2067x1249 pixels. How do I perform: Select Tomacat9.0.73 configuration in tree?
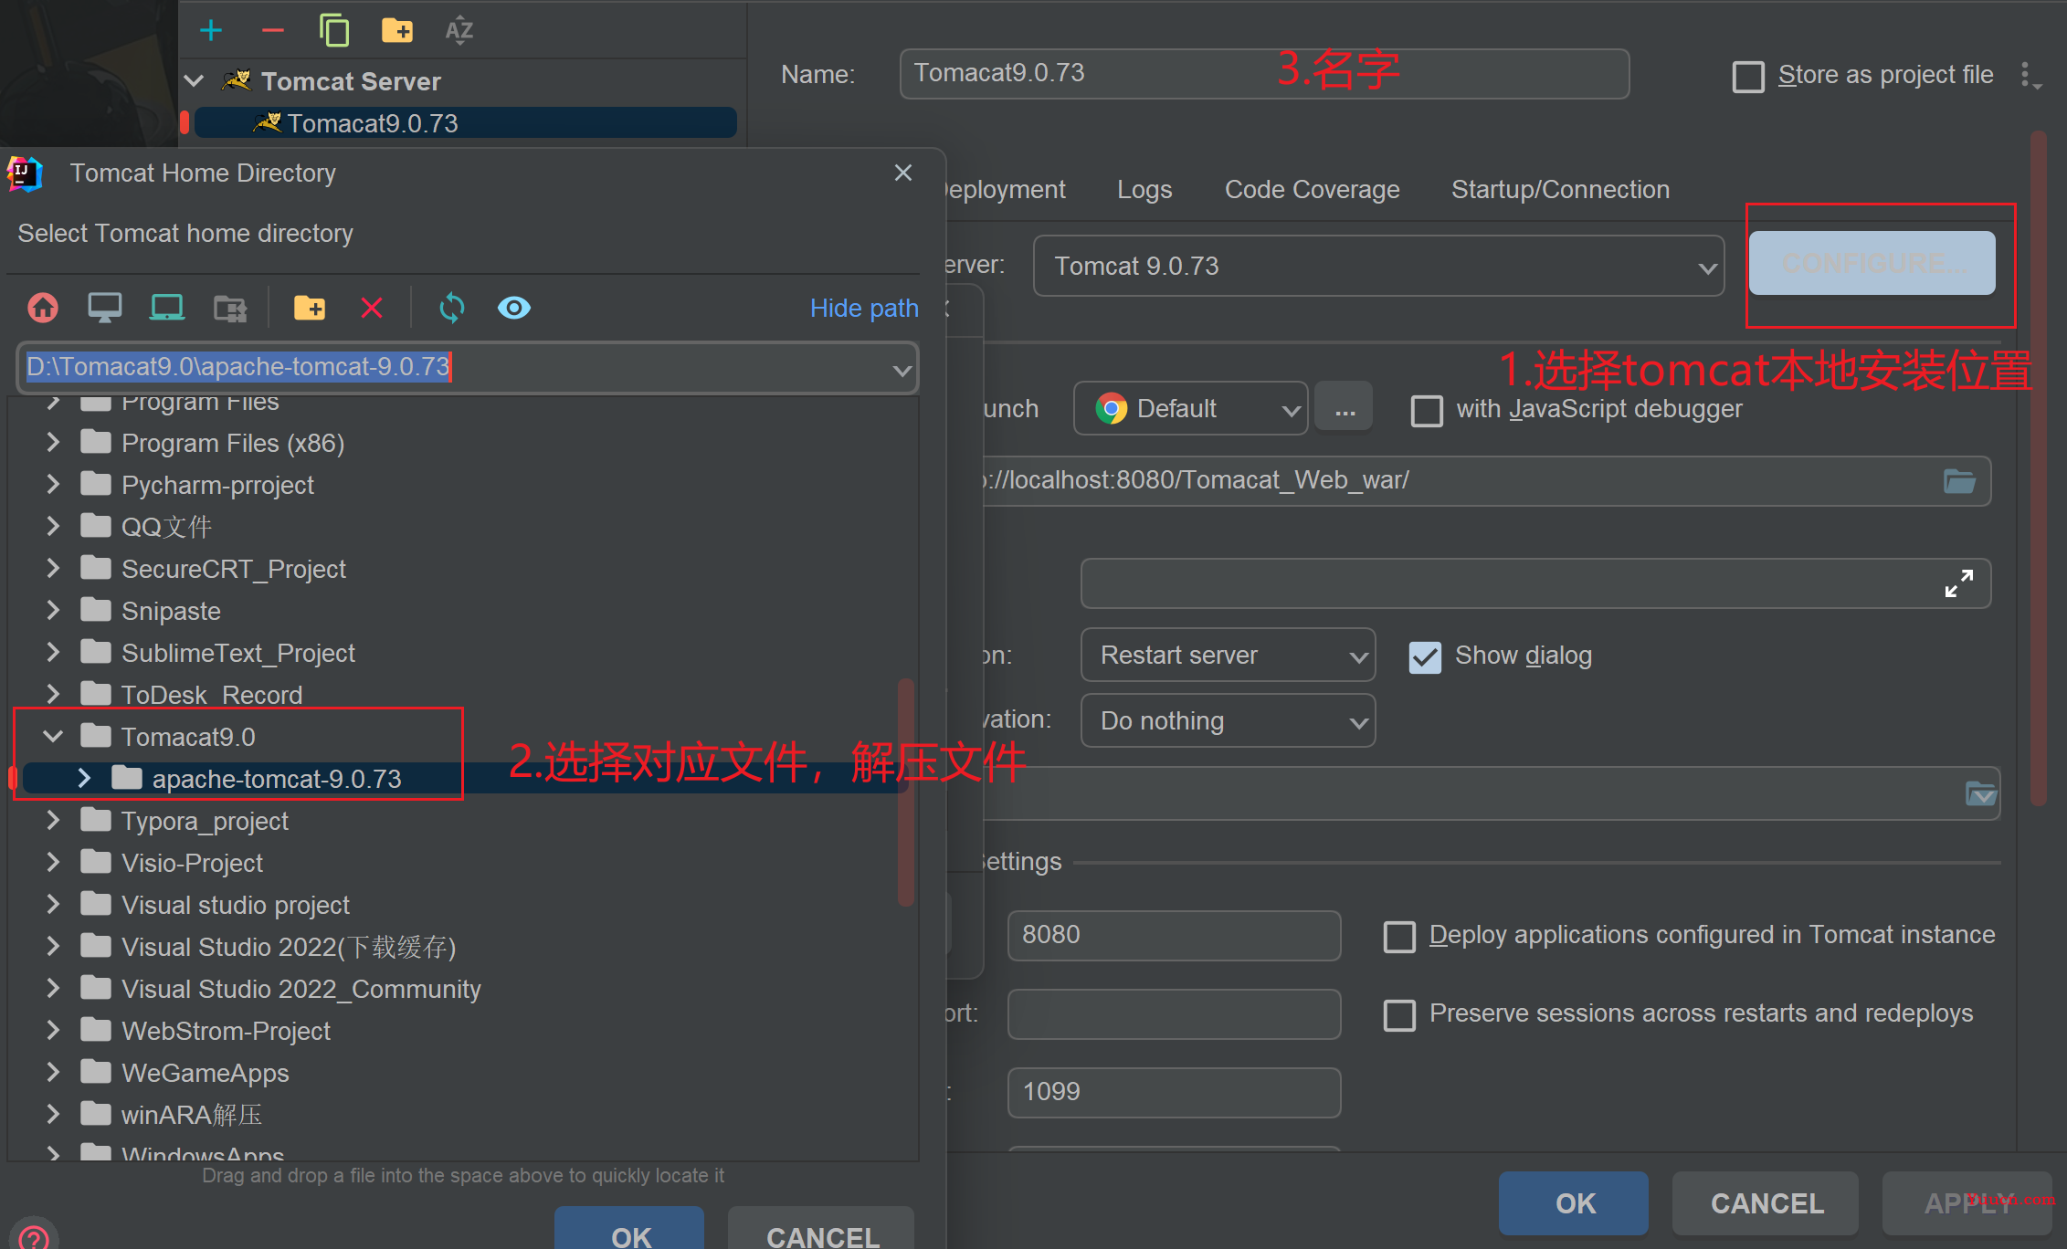(465, 122)
